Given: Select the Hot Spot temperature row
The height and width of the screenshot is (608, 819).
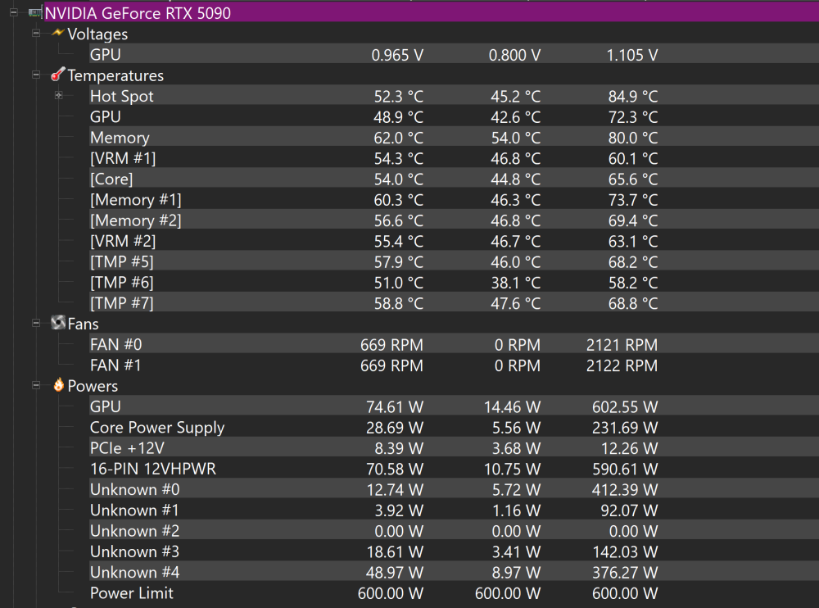Looking at the screenshot, I should point(454,96).
